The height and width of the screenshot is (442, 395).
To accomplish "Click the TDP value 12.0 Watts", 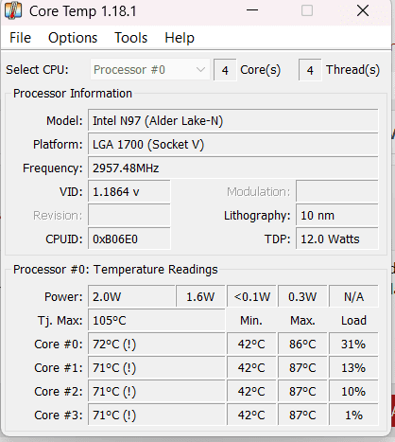I will tap(337, 239).
